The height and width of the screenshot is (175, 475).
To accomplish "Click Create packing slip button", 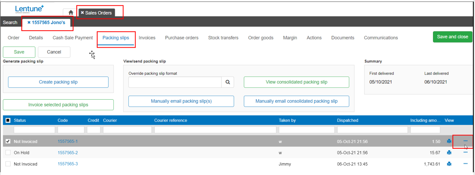I will pyautogui.click(x=58, y=82).
